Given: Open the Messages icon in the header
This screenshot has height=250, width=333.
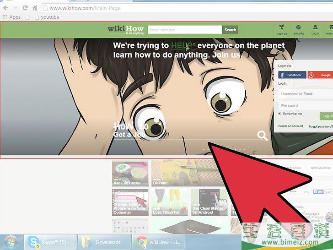Looking at the screenshot, I should click(x=330, y=30).
